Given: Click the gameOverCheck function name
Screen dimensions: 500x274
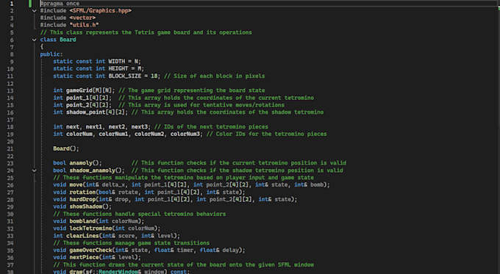Looking at the screenshot, I should tap(90, 250).
